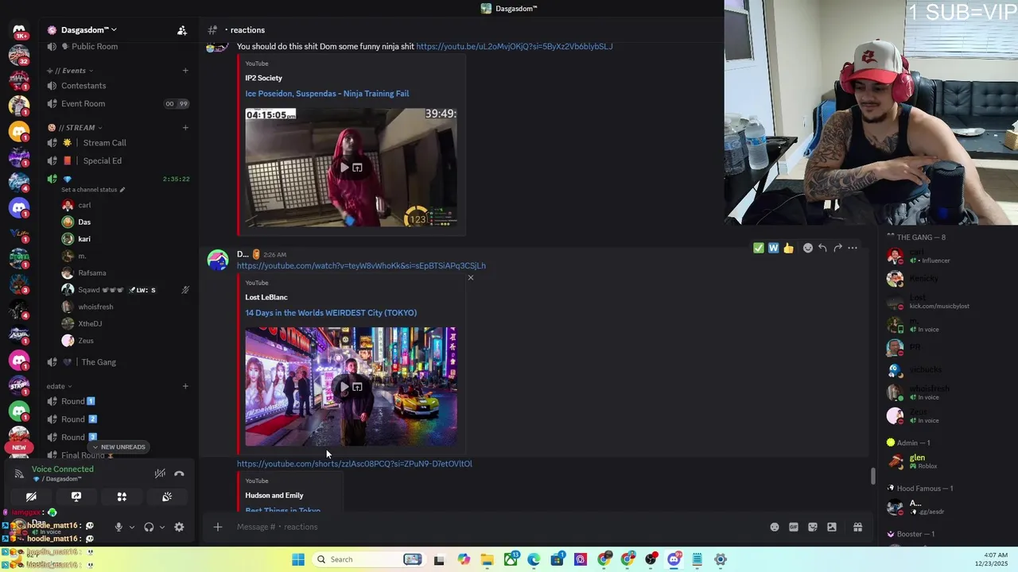Open the GIF picker
The height and width of the screenshot is (572, 1018).
794,527
